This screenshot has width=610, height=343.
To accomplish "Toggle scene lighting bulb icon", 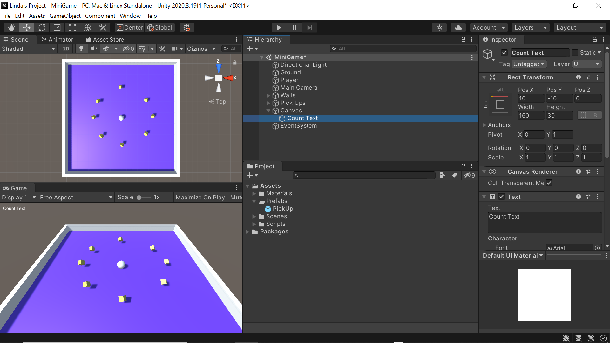I will pyautogui.click(x=81, y=49).
